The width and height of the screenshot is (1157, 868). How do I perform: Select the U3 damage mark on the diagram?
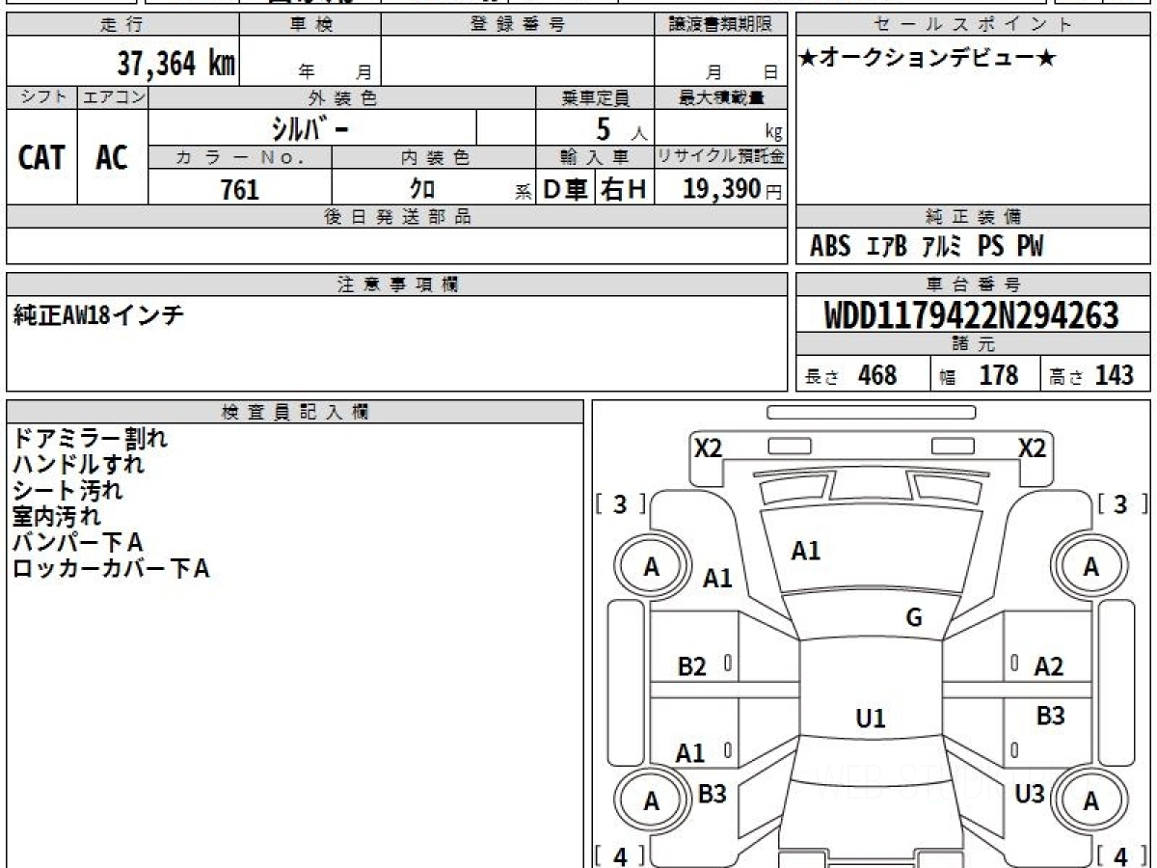[1031, 794]
